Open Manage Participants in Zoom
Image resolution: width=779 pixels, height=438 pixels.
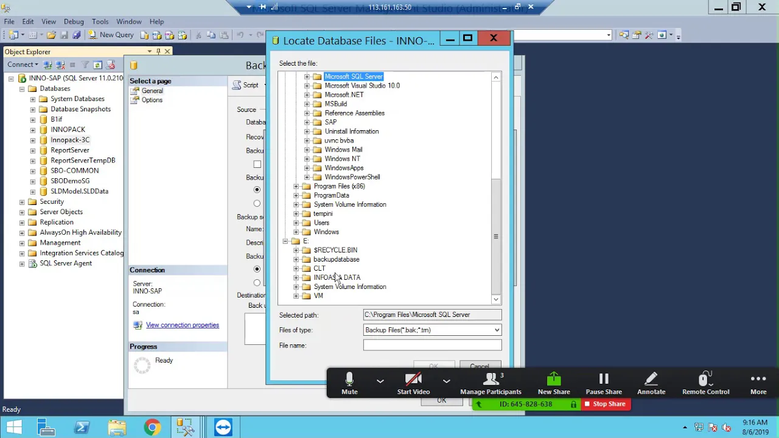491,384
